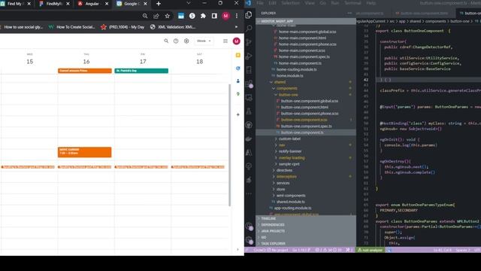The width and height of the screenshot is (481, 271).
Task: Open Maps in Calendar side panel
Action: tap(237, 94)
